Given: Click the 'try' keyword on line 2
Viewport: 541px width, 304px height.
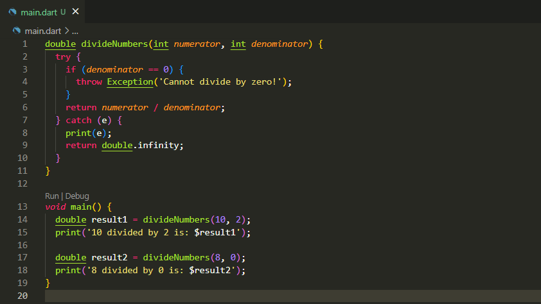Looking at the screenshot, I should coord(63,57).
